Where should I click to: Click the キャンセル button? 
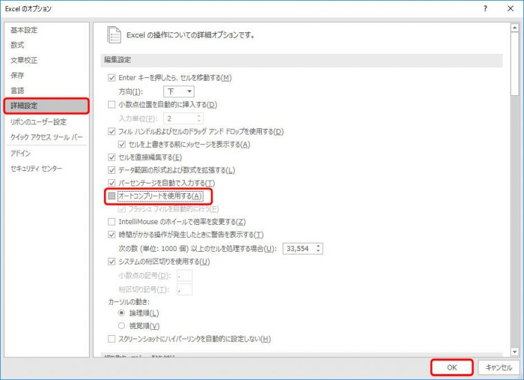[x=498, y=368]
